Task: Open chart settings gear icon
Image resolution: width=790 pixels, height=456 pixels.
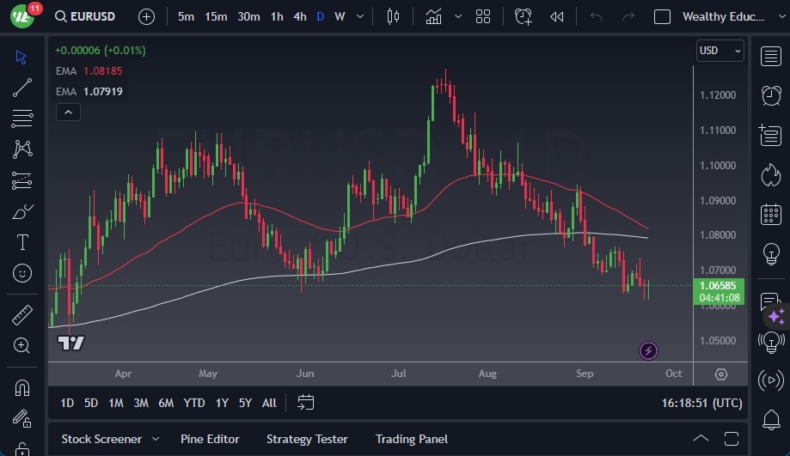Action: tap(720, 374)
